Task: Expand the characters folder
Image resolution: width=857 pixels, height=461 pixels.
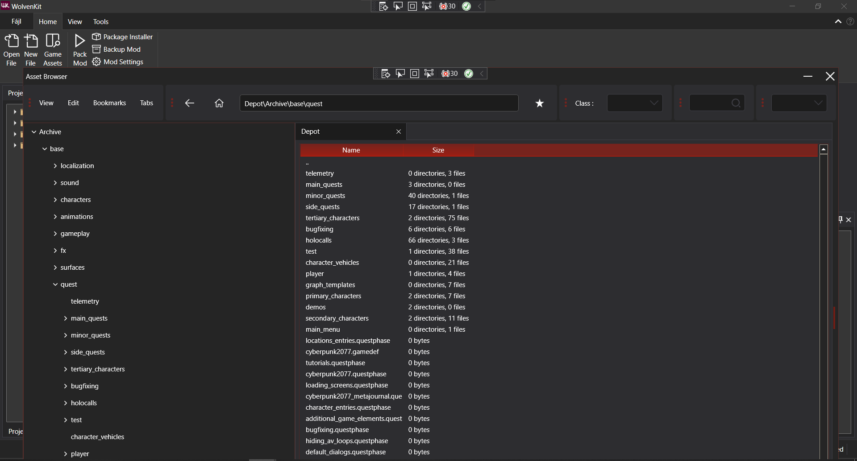Action: coord(55,200)
